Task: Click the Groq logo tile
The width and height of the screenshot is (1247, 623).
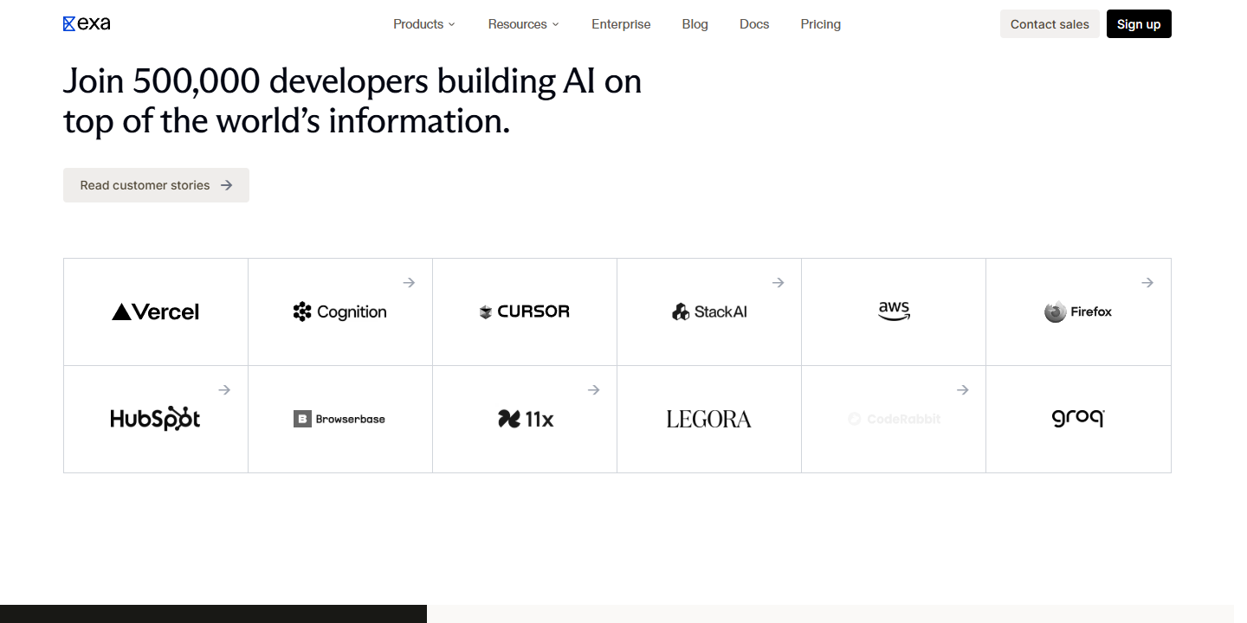Action: pyautogui.click(x=1078, y=419)
